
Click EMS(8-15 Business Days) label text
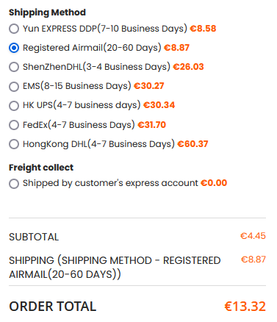(77, 86)
